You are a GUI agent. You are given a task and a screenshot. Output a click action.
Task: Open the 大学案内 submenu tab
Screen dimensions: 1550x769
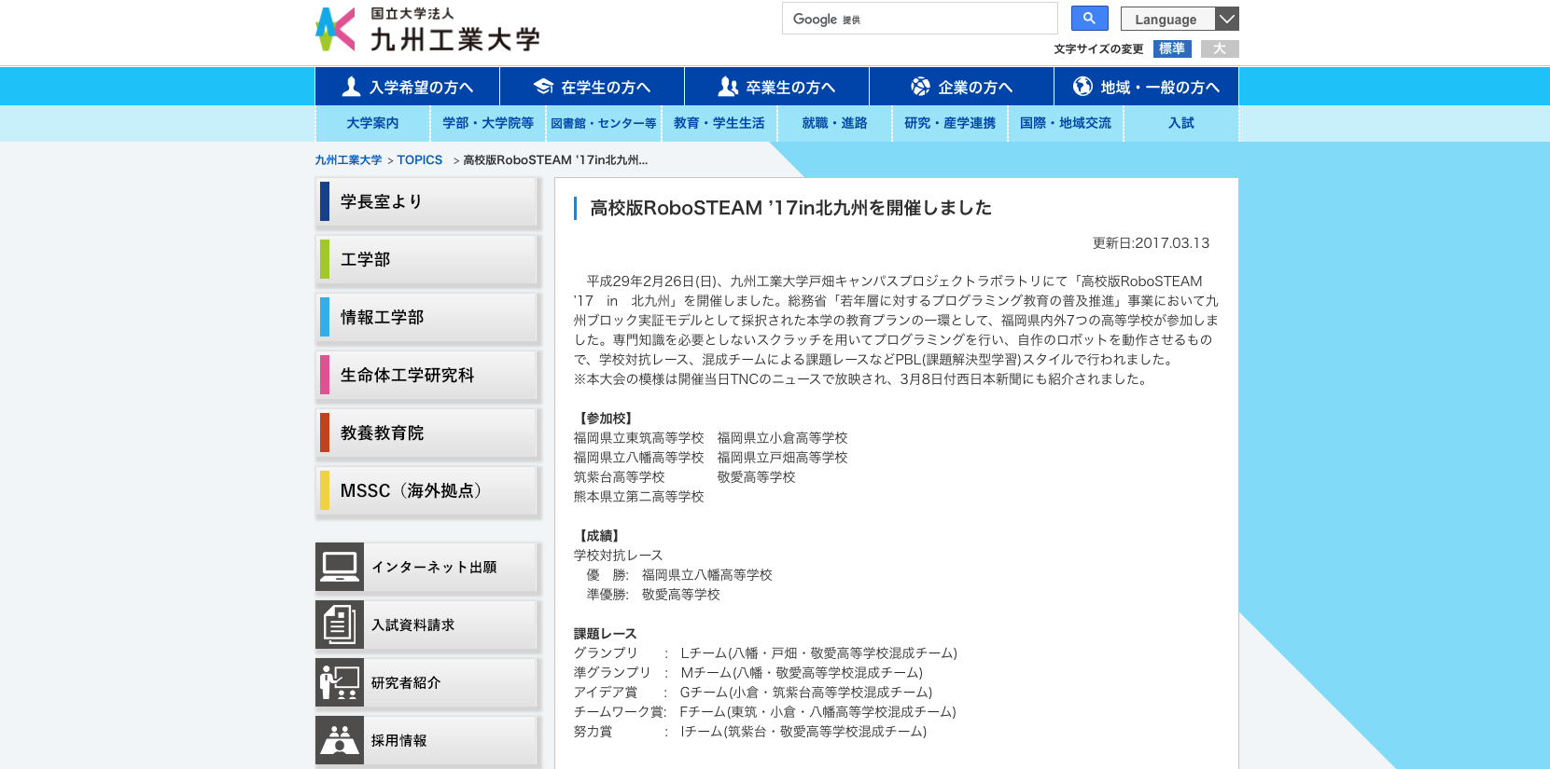[372, 123]
